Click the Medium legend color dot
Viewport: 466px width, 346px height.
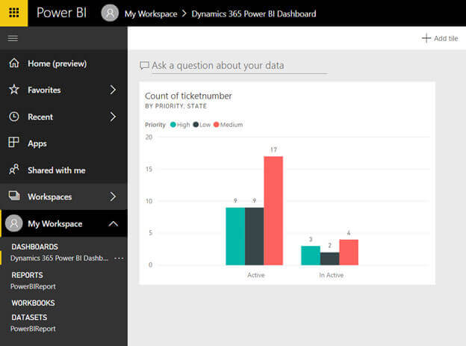(216, 124)
